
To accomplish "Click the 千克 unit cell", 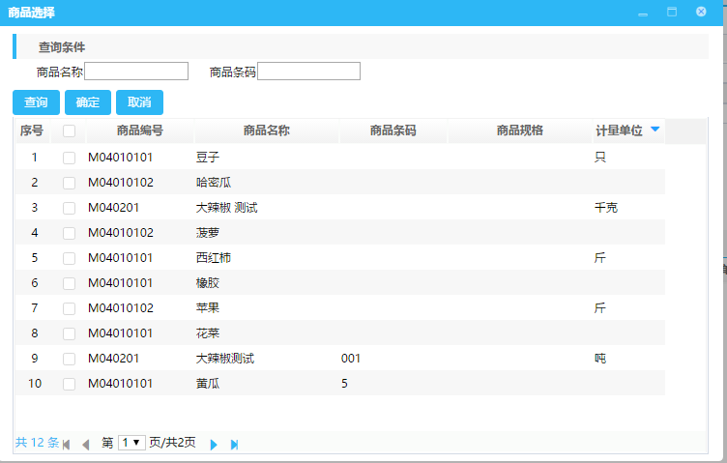I will (606, 207).
